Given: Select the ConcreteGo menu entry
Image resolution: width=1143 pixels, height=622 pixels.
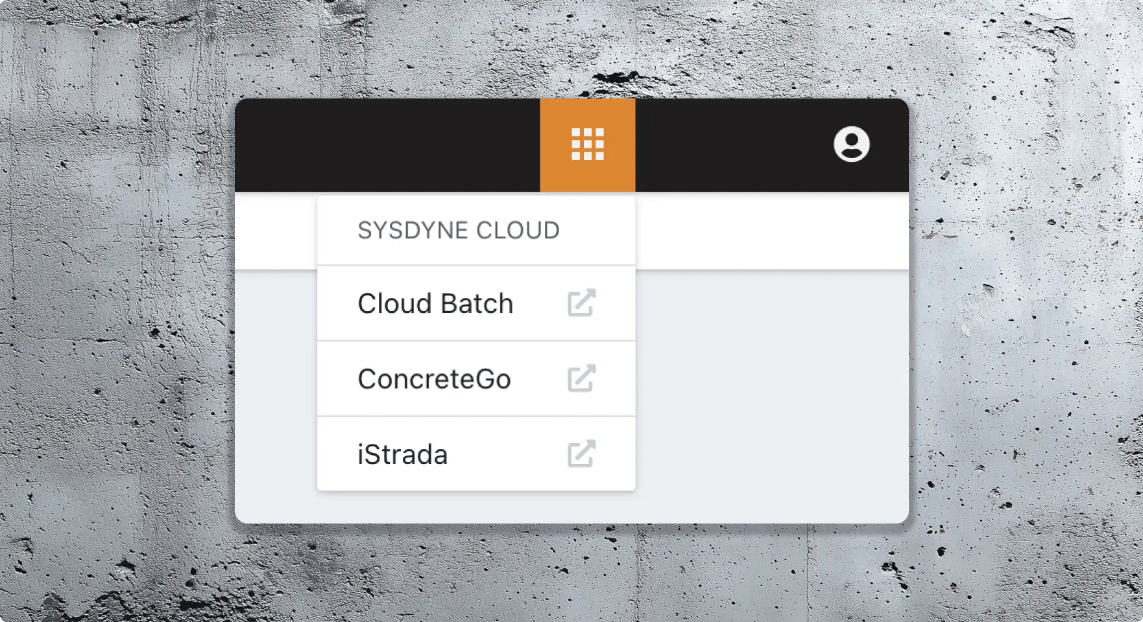Looking at the screenshot, I should (x=476, y=379).
